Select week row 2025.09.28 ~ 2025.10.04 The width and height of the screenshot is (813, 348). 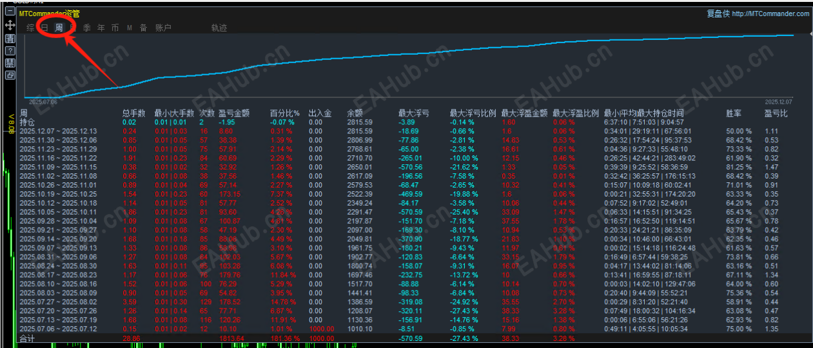(59, 221)
